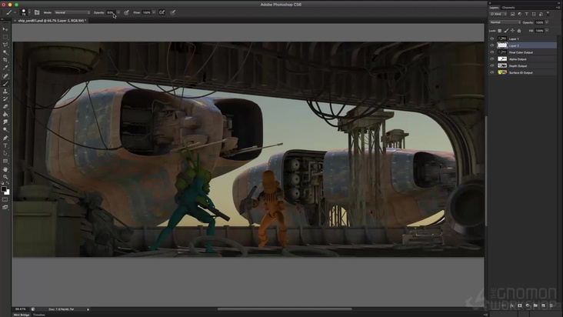Open the tool preset picker arrow

click(15, 12)
